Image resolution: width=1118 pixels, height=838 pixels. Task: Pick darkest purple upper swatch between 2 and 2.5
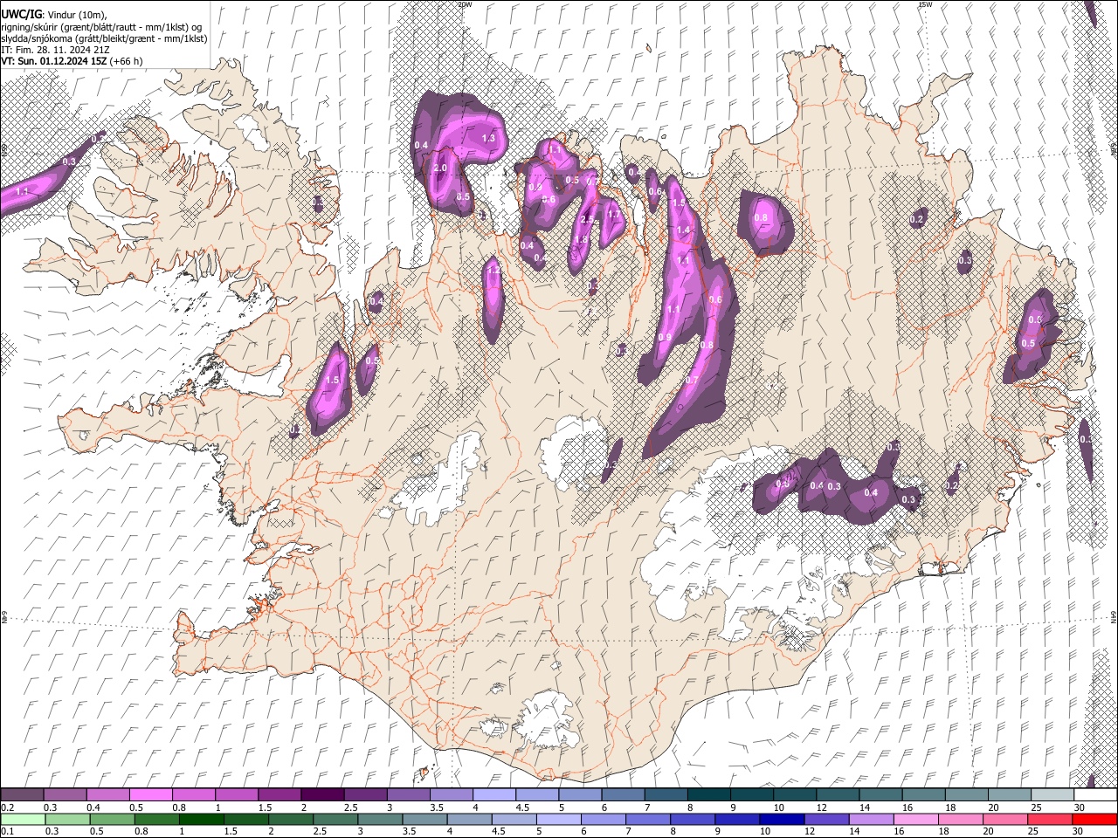pyautogui.click(x=321, y=795)
